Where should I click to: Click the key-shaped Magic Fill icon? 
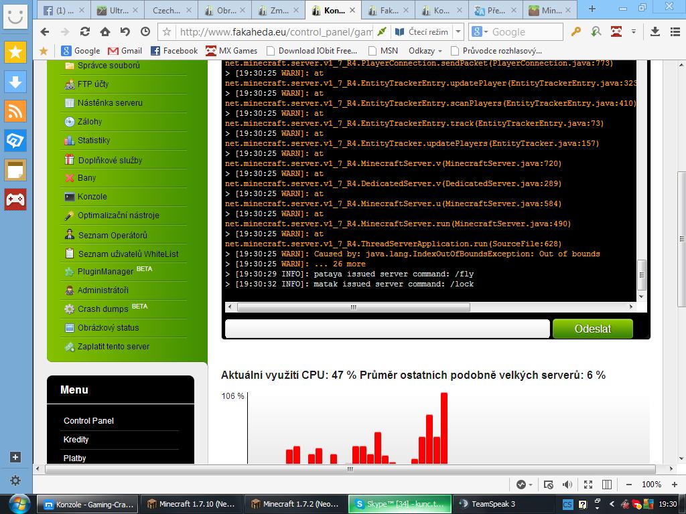point(575,31)
